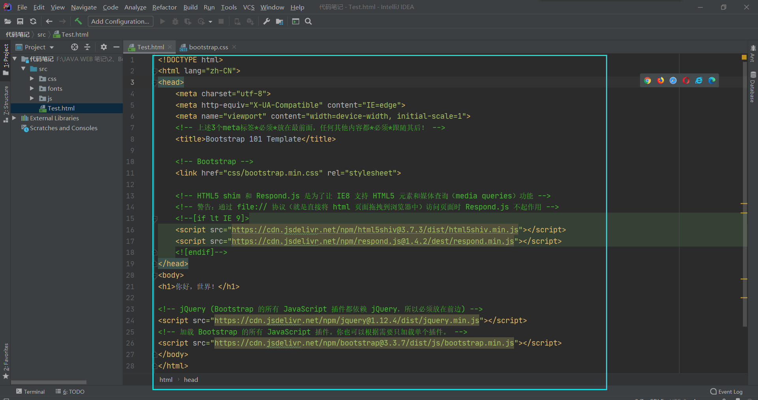
Task: Open Project Structure icon
Action: (280, 21)
